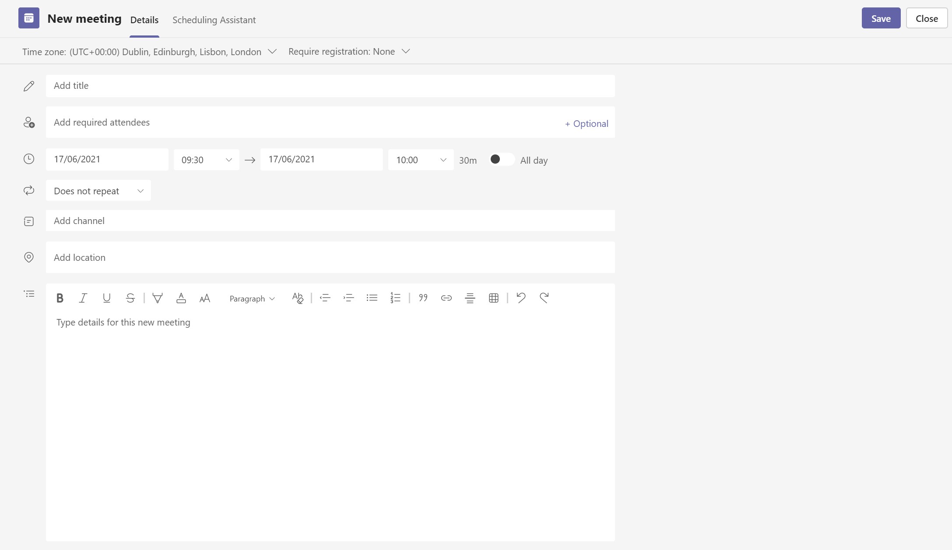The width and height of the screenshot is (952, 550).
Task: Open the Paragraph style dropdown
Action: coord(252,298)
